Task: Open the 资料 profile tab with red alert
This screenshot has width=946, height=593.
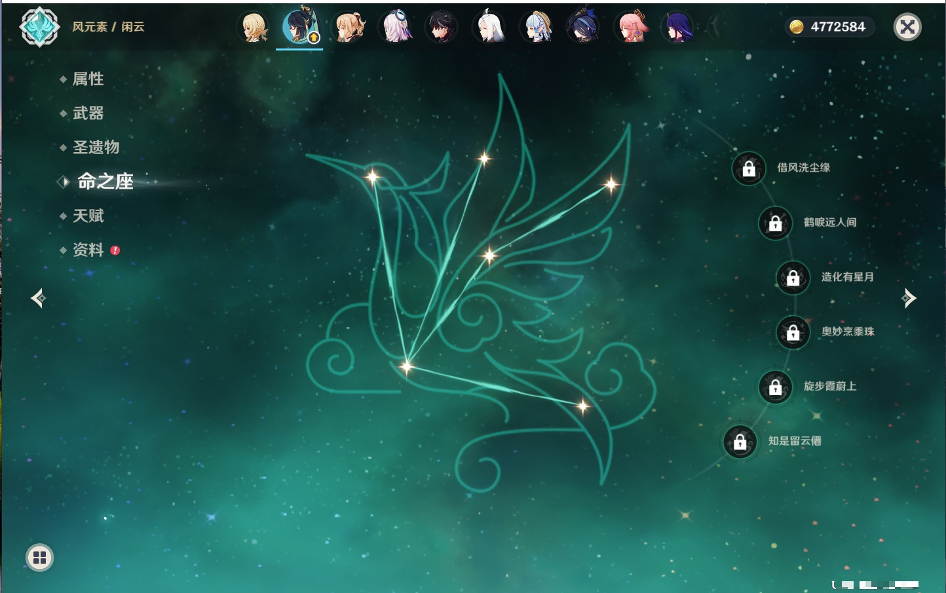Action: [x=88, y=250]
